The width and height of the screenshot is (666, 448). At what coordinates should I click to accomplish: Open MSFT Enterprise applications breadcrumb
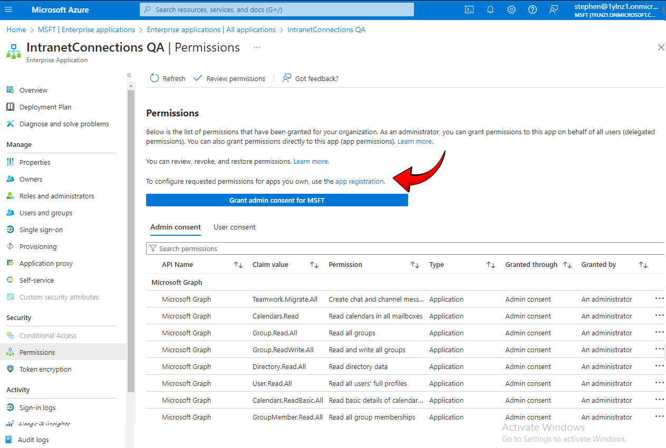(x=86, y=30)
